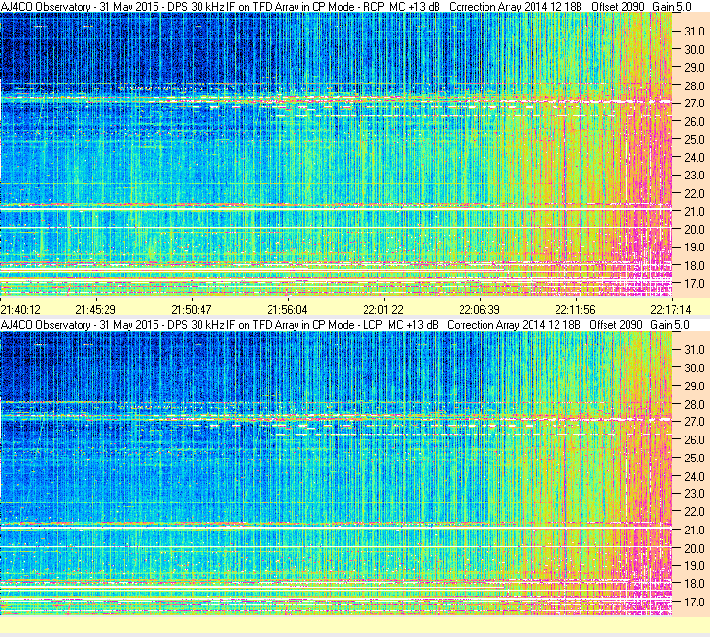Click the 22:06:39 time label

click(x=479, y=310)
